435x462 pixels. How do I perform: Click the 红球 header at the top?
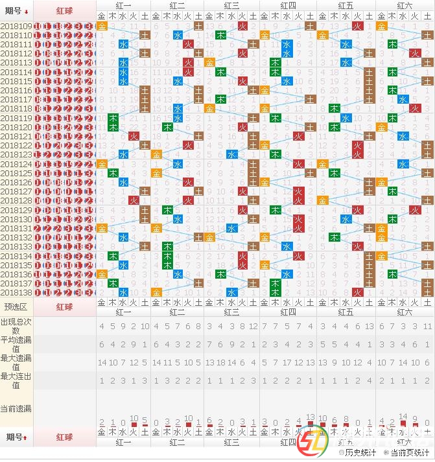pos(65,11)
